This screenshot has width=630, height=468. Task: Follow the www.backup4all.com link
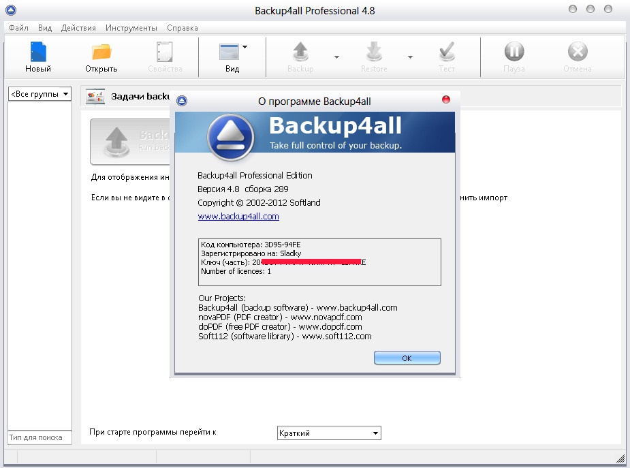click(238, 217)
